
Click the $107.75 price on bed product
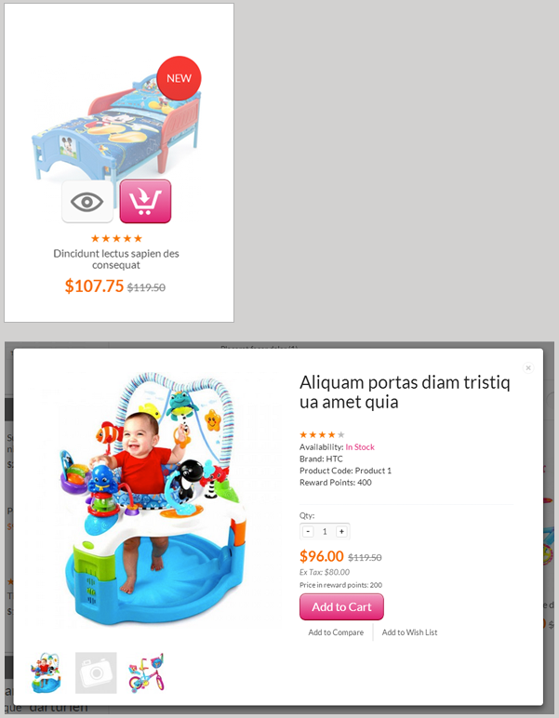coord(94,286)
